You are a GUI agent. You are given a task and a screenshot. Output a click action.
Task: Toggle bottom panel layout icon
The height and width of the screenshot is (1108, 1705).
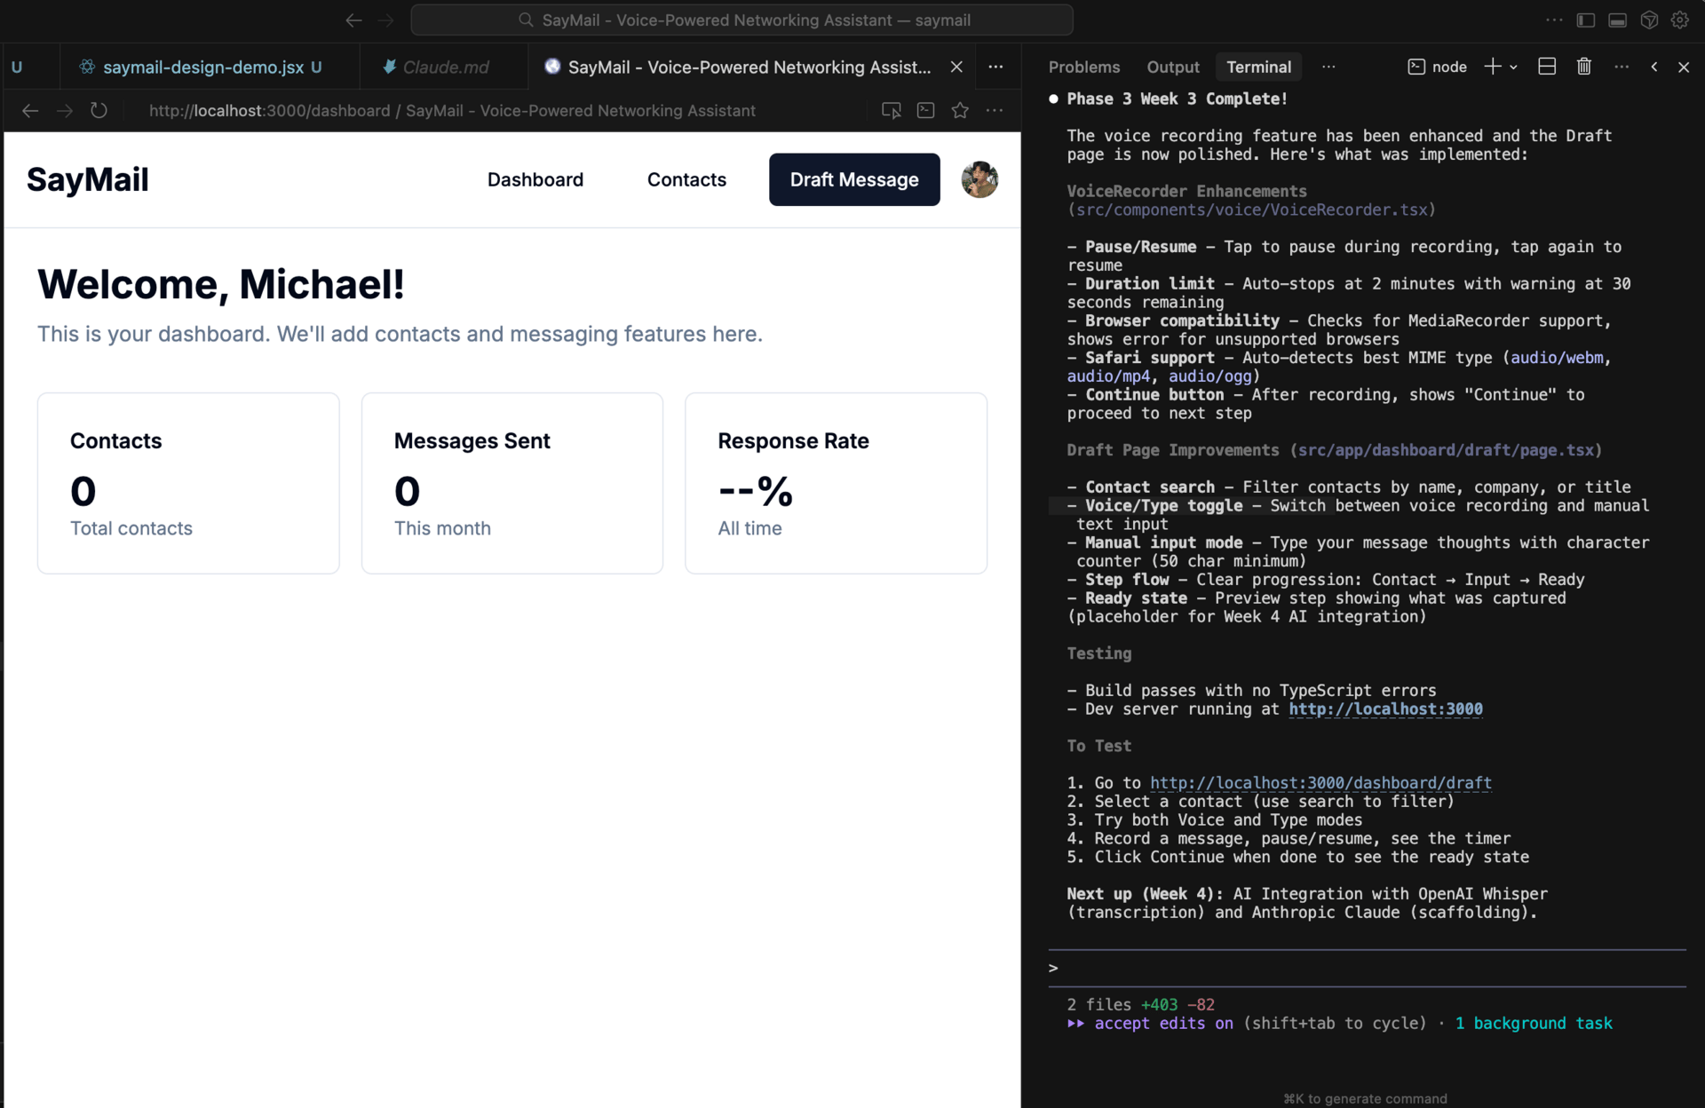pyautogui.click(x=1617, y=20)
